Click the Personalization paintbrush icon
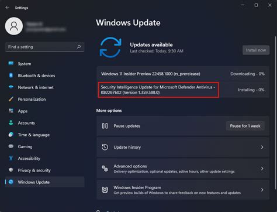277x212 pixels. click(x=11, y=99)
